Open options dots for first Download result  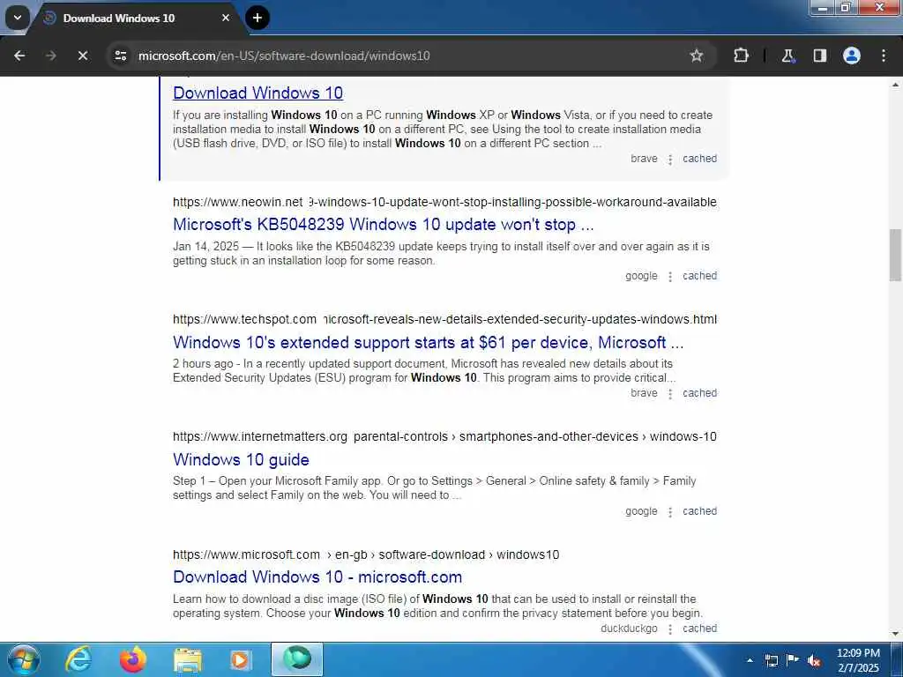click(670, 160)
